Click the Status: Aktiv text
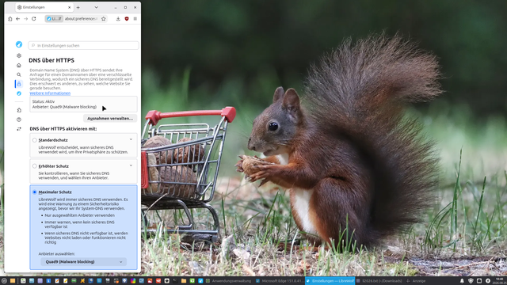Viewport: 507px width, 285px height. [x=44, y=101]
